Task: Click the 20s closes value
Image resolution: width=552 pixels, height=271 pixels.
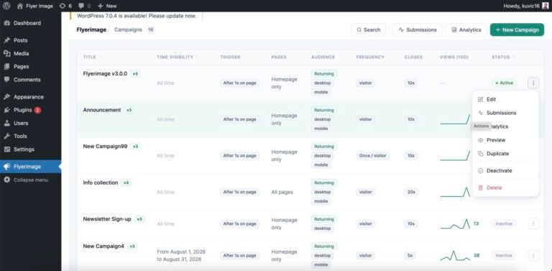Action: 411,192
